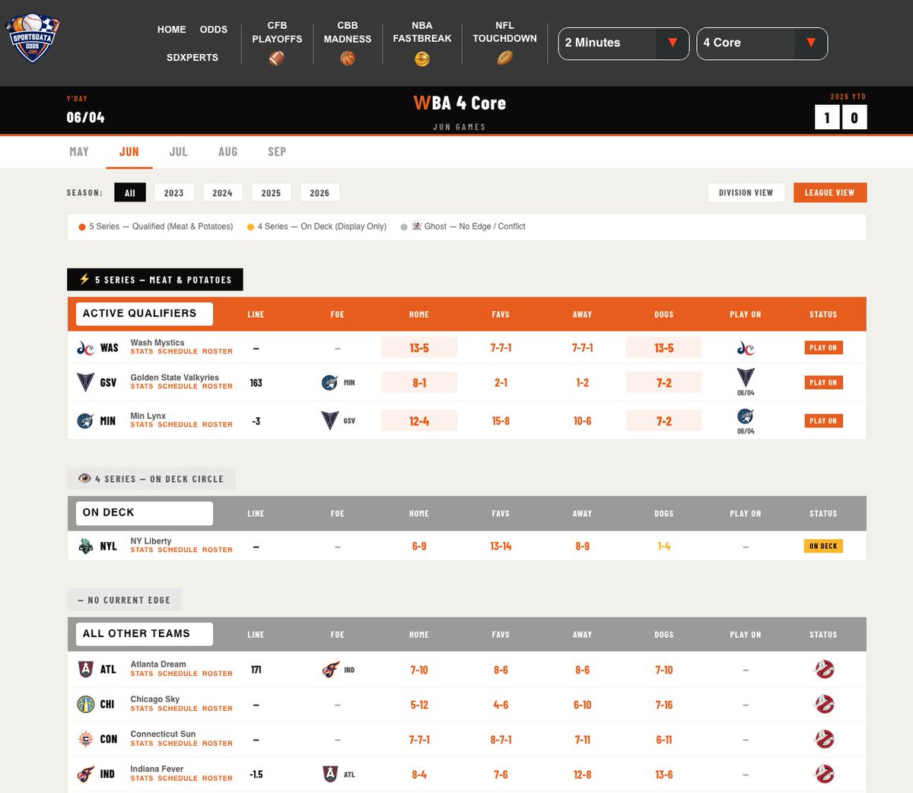This screenshot has width=913, height=793.
Task: Open STATS link for NY Liberty
Action: [142, 550]
